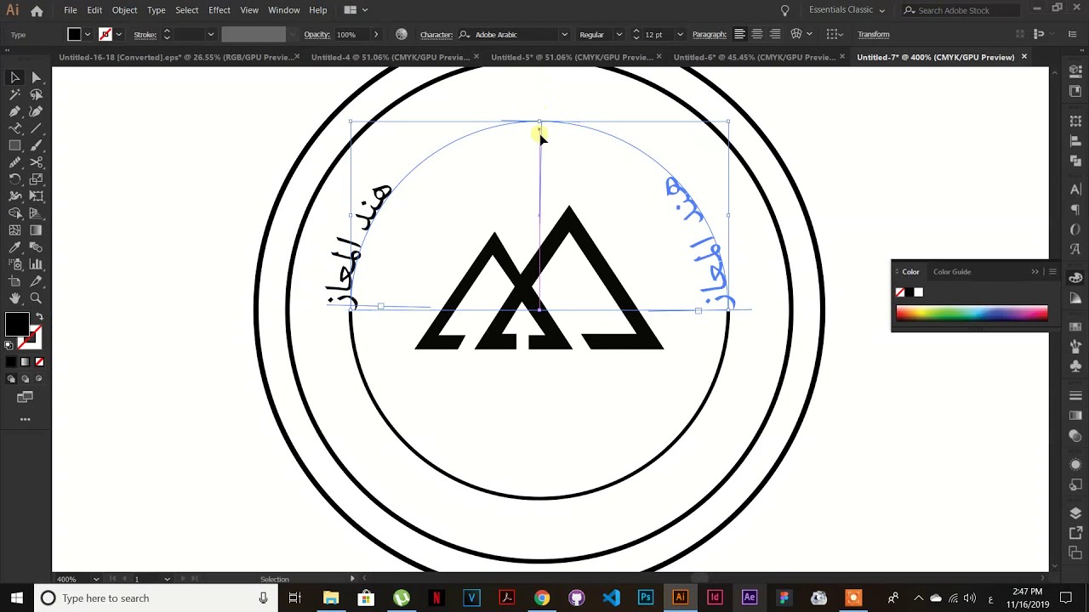Select the Eyedropper tool
The width and height of the screenshot is (1089, 612).
(x=14, y=247)
